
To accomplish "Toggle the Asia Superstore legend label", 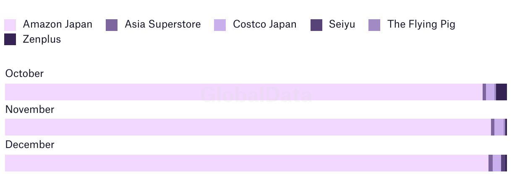I will pos(163,24).
